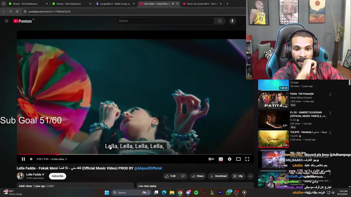Open Spotify from the taskbar

(196, 193)
